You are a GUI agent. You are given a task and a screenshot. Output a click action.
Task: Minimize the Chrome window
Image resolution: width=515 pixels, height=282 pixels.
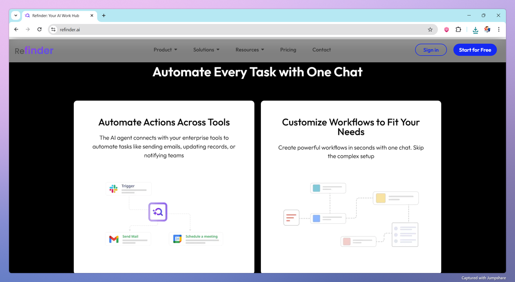point(468,15)
